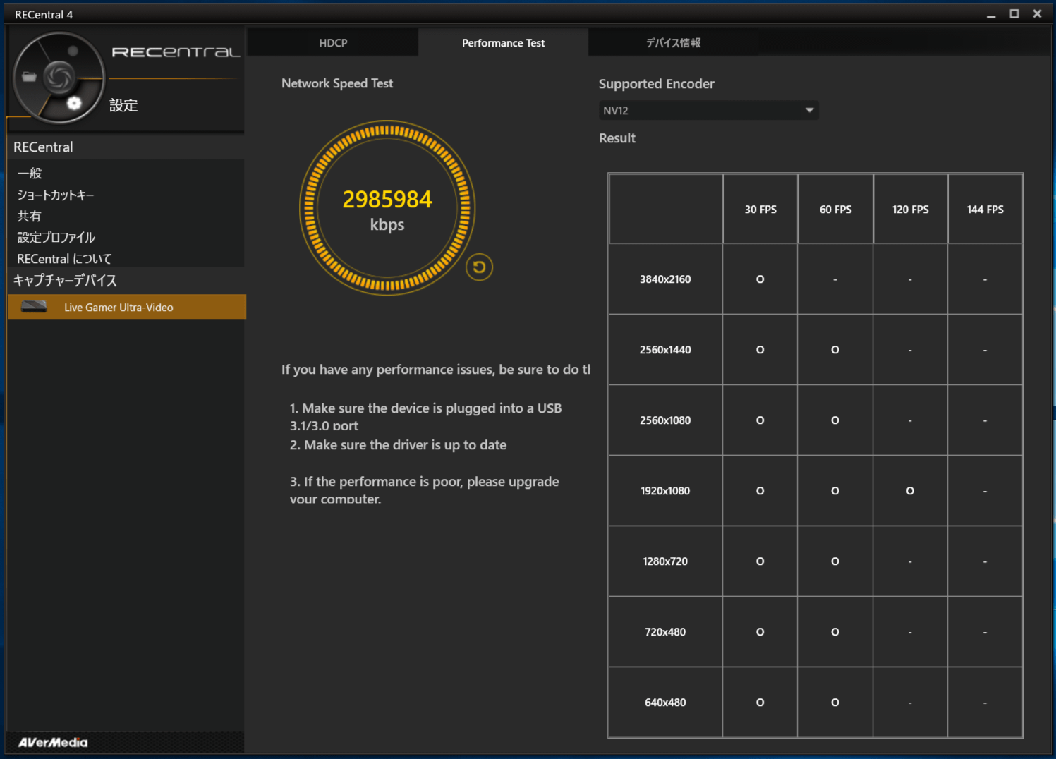Image resolution: width=1056 pixels, height=759 pixels.
Task: Minimize the RECentral 4 window
Action: click(991, 14)
